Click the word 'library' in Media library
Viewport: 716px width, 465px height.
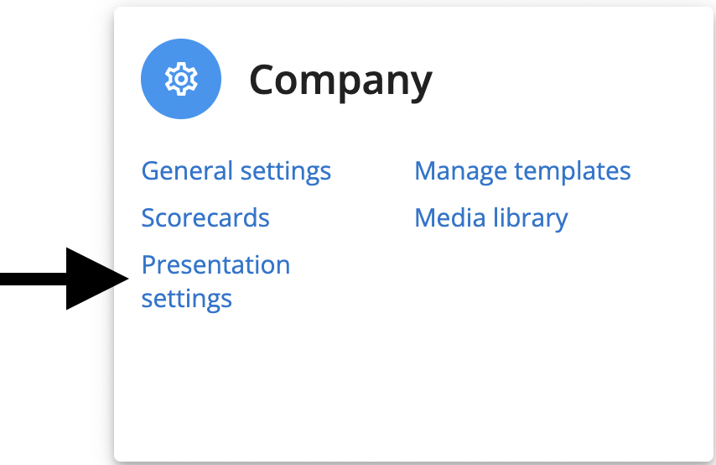[531, 218]
